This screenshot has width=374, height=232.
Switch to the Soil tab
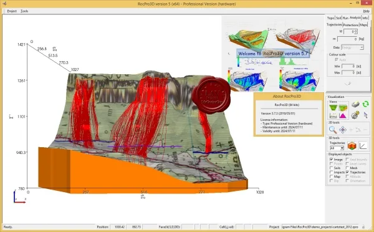click(338, 18)
